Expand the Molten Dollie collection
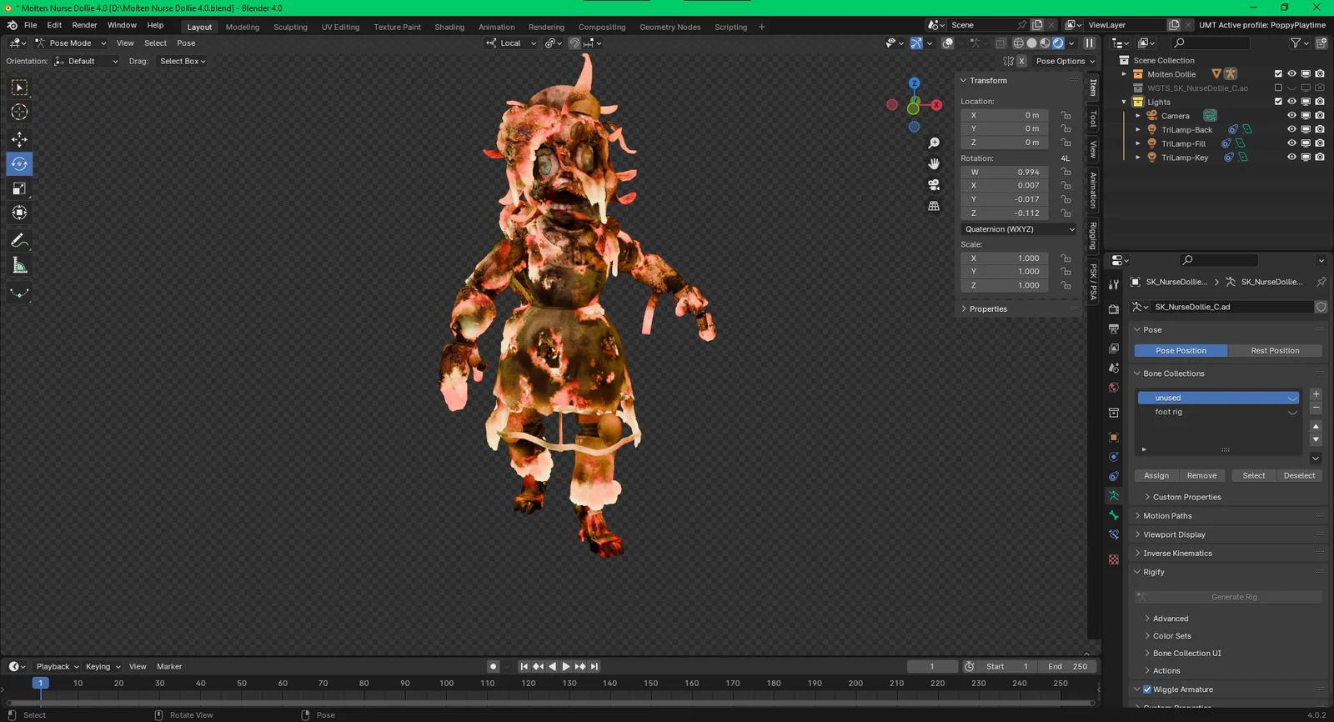 point(1124,74)
